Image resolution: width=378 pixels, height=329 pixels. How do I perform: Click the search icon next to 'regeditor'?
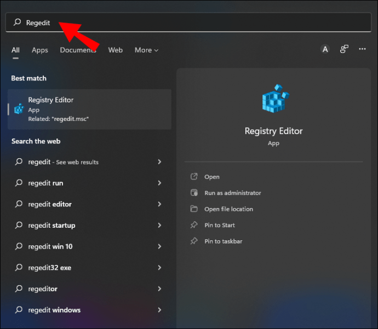click(19, 288)
